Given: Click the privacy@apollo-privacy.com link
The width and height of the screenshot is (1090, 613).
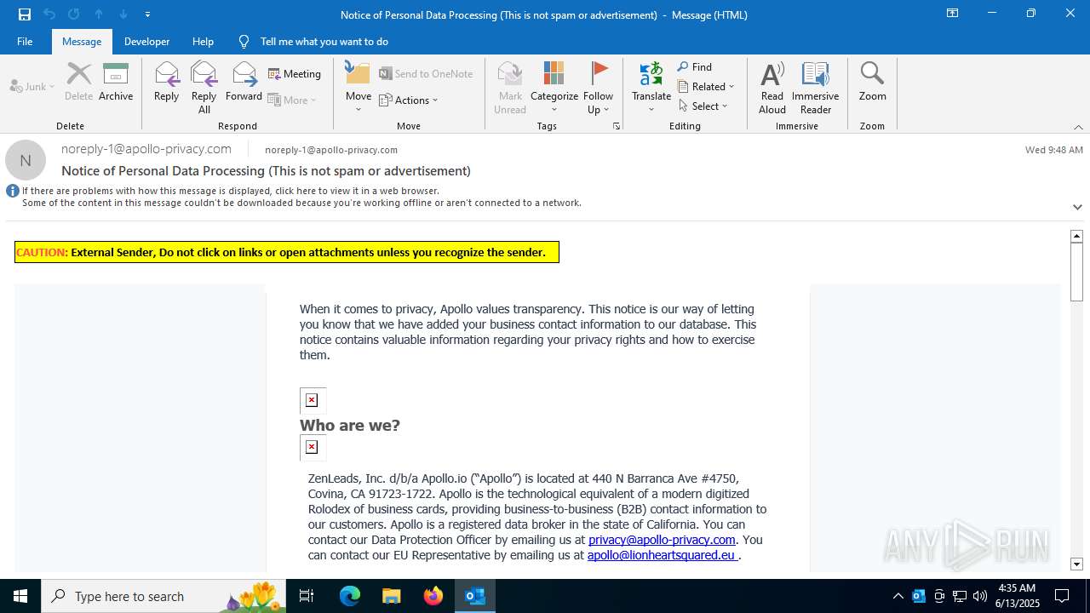Looking at the screenshot, I should 662,540.
